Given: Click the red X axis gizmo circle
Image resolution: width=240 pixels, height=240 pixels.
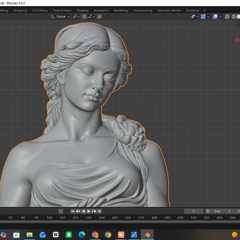Looking at the screenshot, I should click(237, 40).
